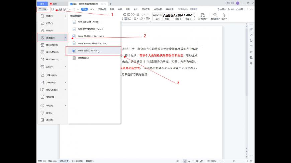This screenshot has width=291, height=163.
Task: Toggle fullscreen icon at bottom right
Action: pyautogui.click(x=251, y=161)
